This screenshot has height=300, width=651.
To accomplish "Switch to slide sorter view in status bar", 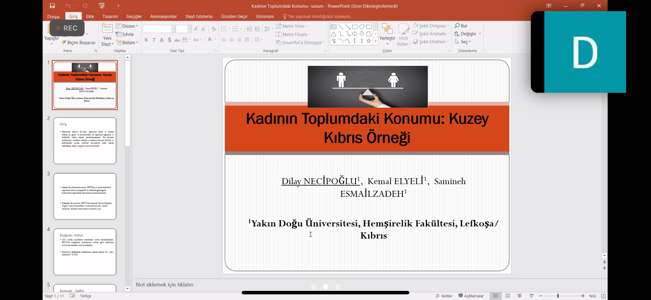I will 508,296.
